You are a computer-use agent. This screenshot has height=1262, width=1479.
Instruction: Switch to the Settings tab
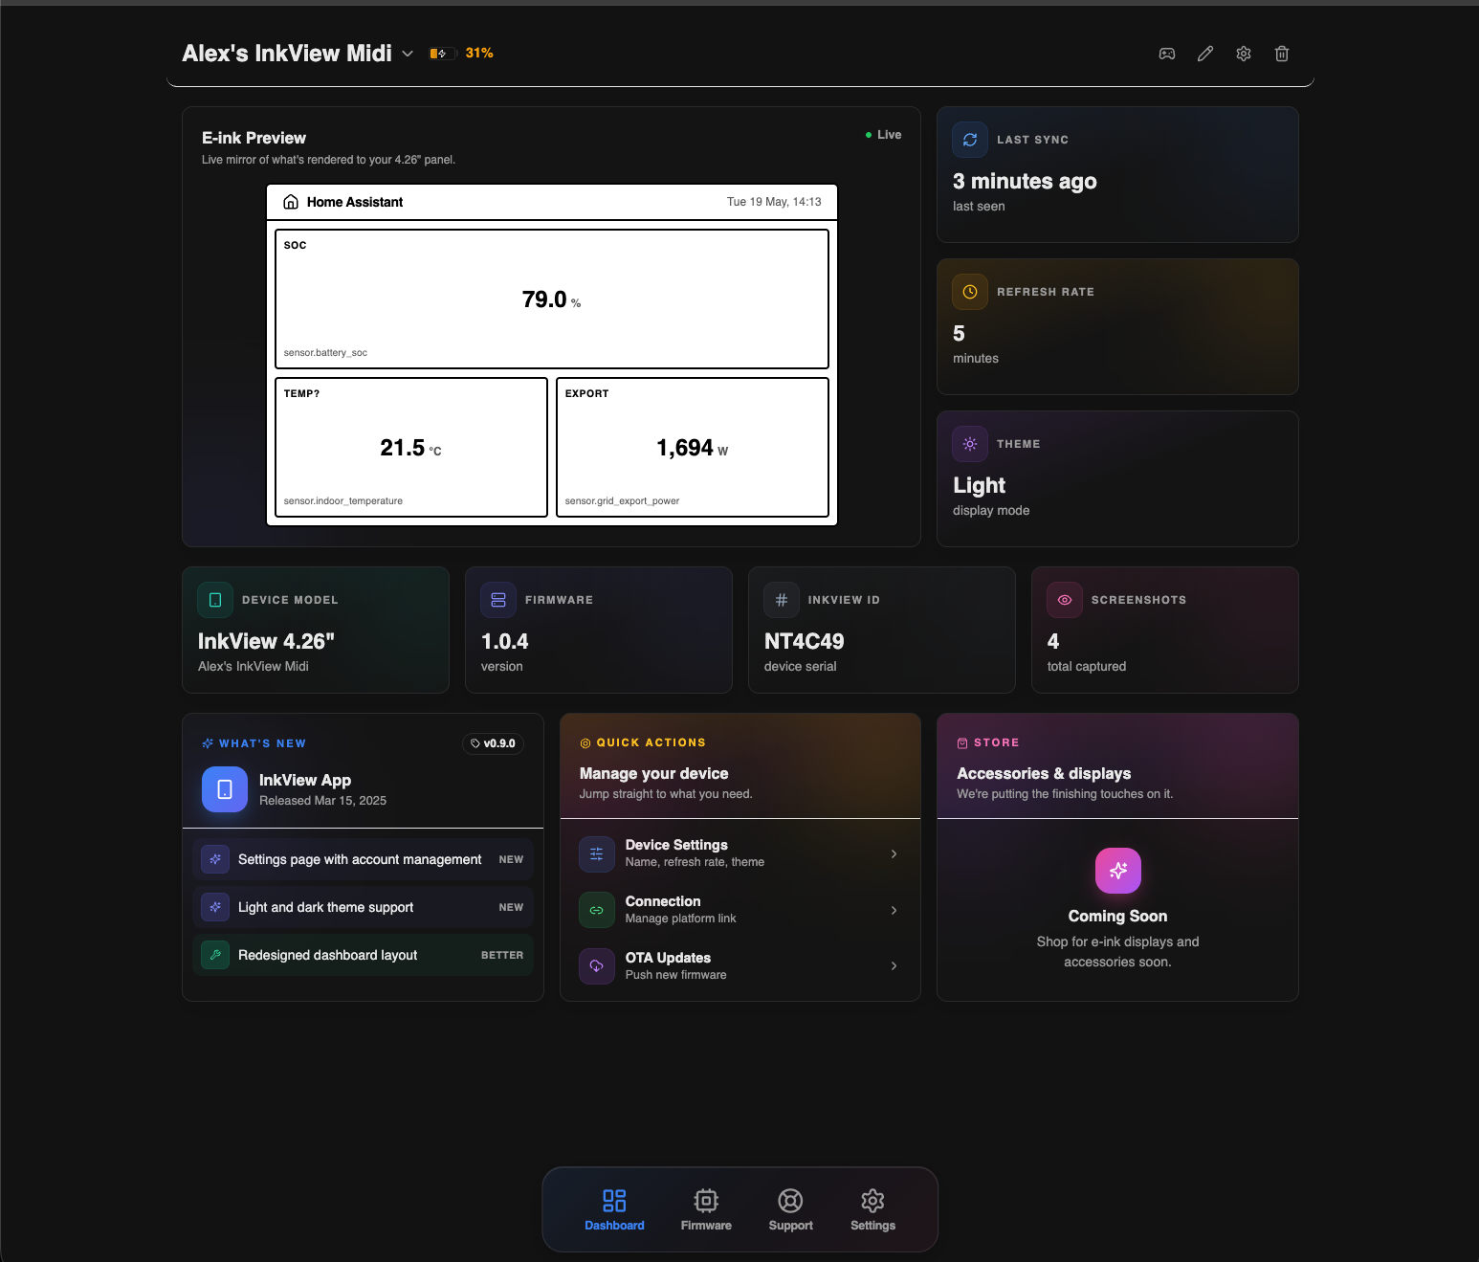click(x=873, y=1209)
